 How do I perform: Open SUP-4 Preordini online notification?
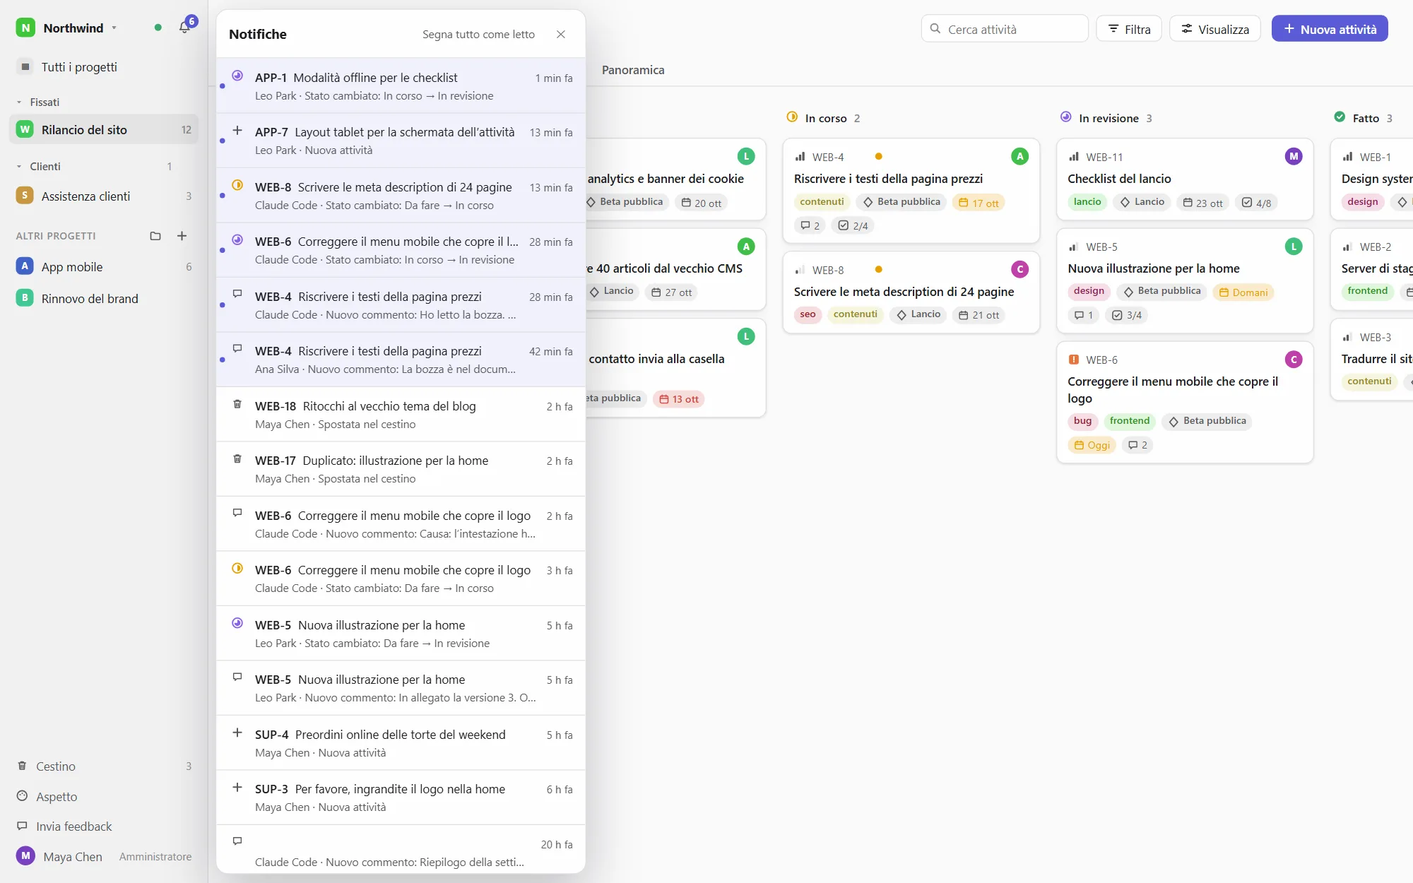point(401,743)
